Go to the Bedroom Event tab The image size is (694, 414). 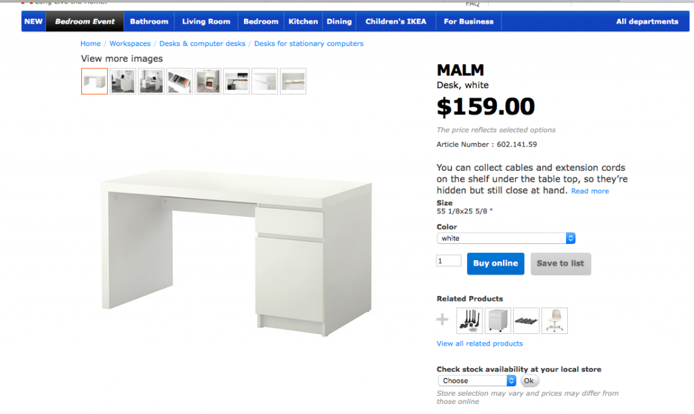point(85,21)
